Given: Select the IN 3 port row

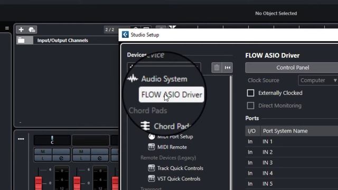Looking at the screenshot, I should (x=292, y=163).
